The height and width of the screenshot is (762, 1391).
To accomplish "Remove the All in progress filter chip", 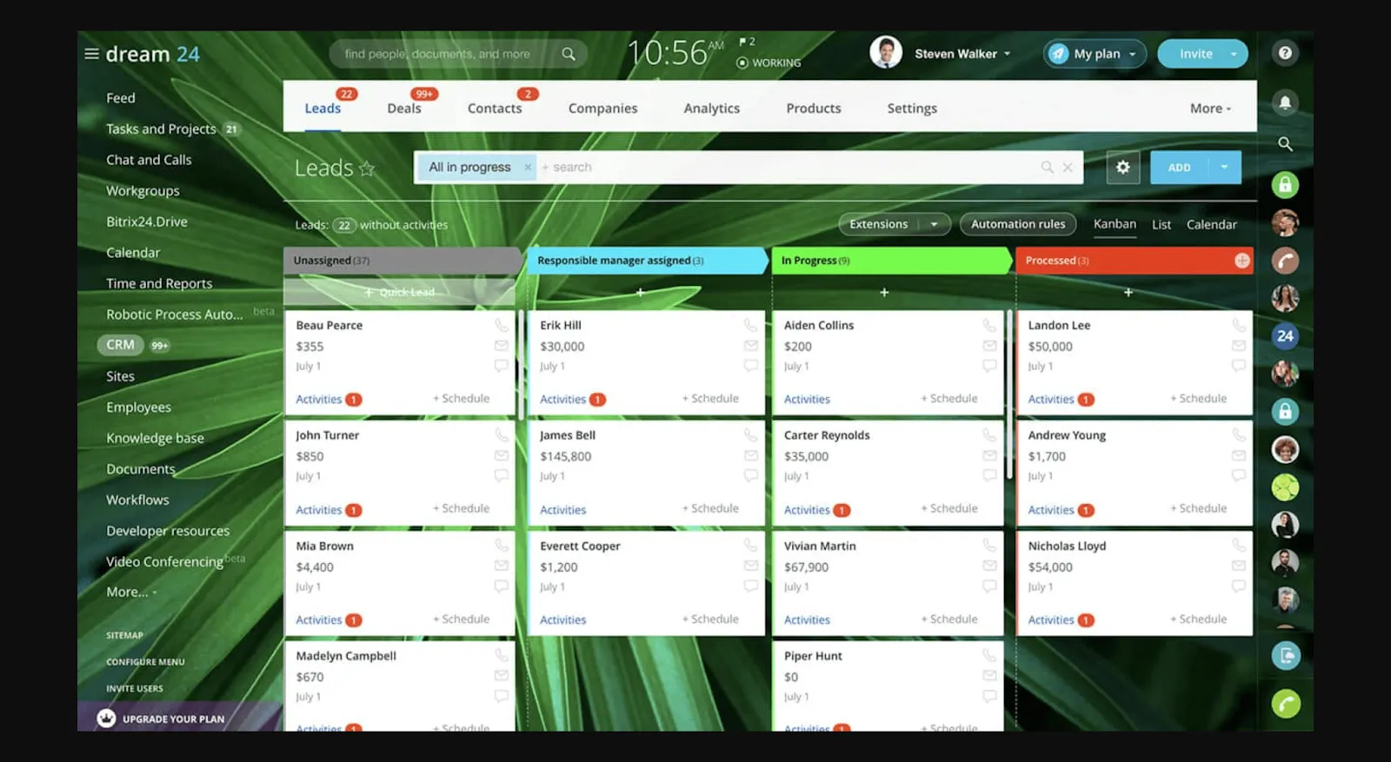I will pyautogui.click(x=528, y=167).
